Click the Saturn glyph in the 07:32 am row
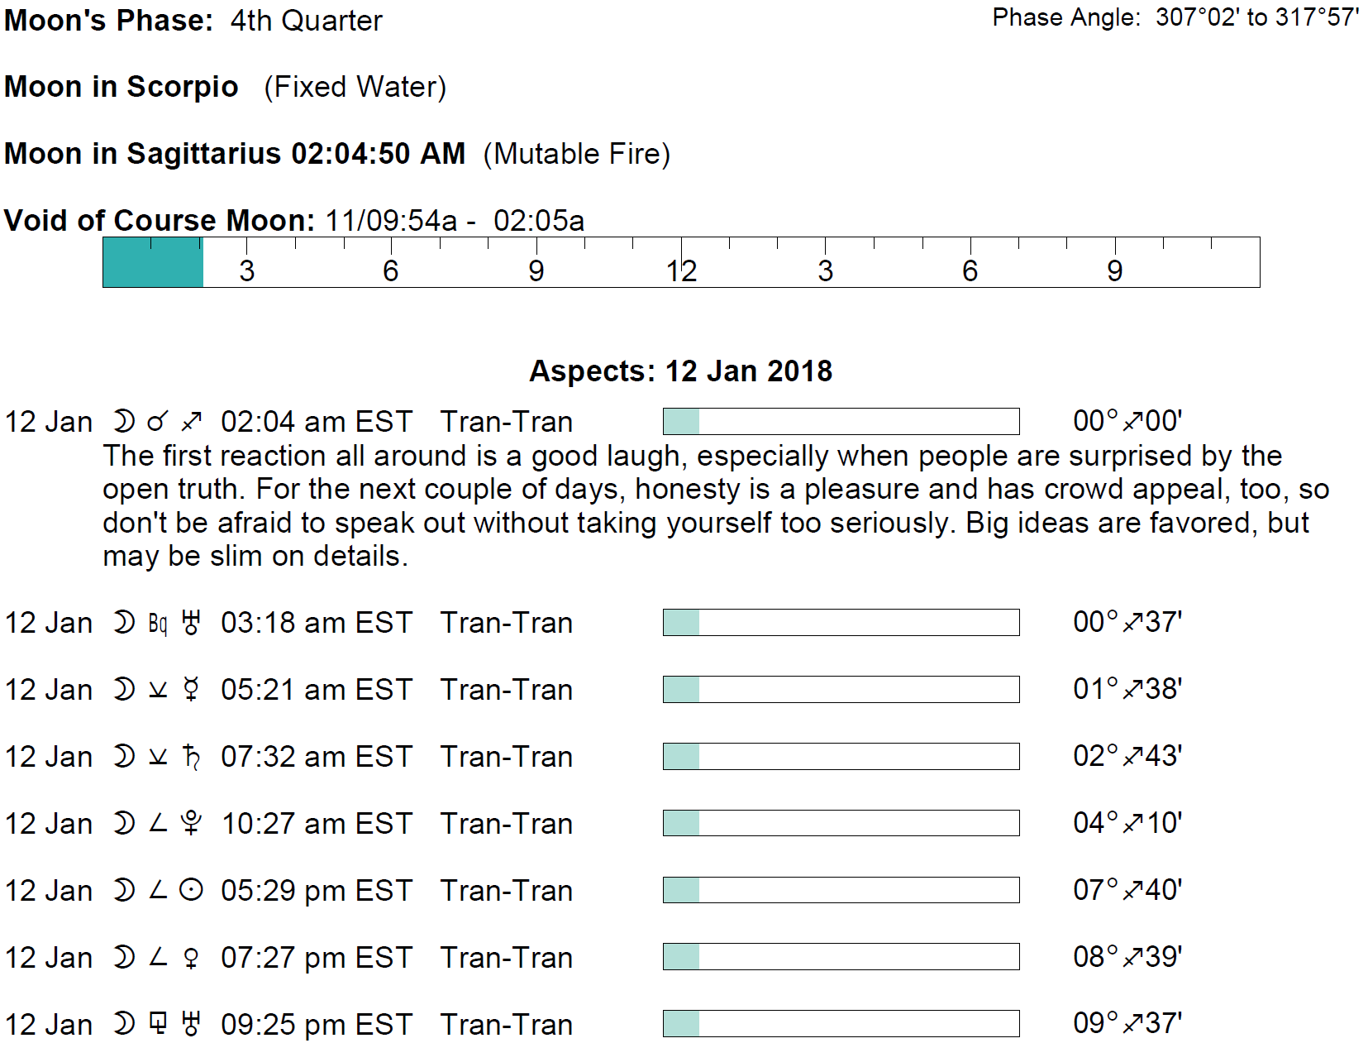Viewport: 1368px width, 1043px height. pos(192,757)
